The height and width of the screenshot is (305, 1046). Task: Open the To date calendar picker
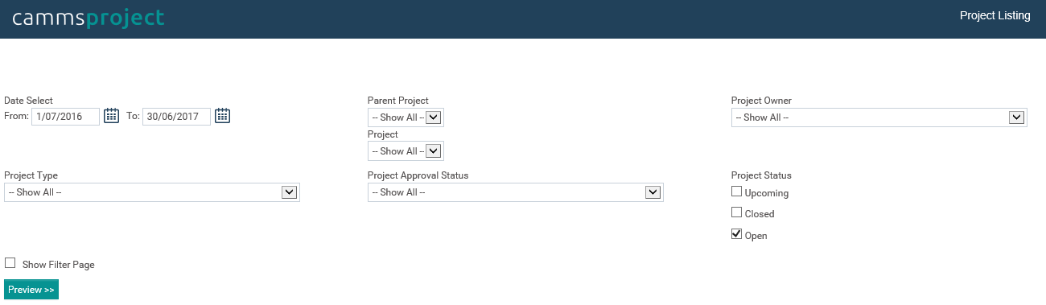(x=222, y=116)
